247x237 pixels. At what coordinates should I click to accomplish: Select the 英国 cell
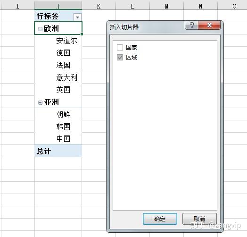(58, 90)
